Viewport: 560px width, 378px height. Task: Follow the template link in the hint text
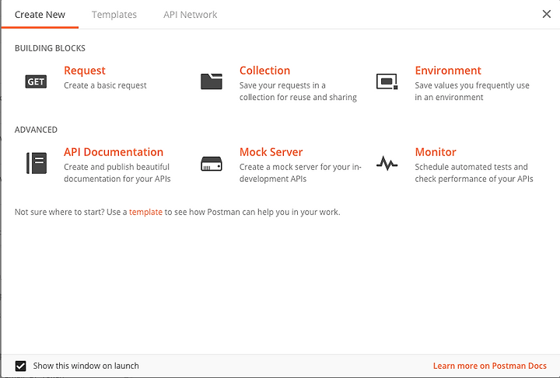pos(145,212)
